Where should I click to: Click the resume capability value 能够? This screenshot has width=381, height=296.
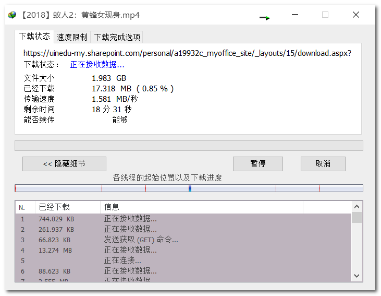tap(120, 120)
